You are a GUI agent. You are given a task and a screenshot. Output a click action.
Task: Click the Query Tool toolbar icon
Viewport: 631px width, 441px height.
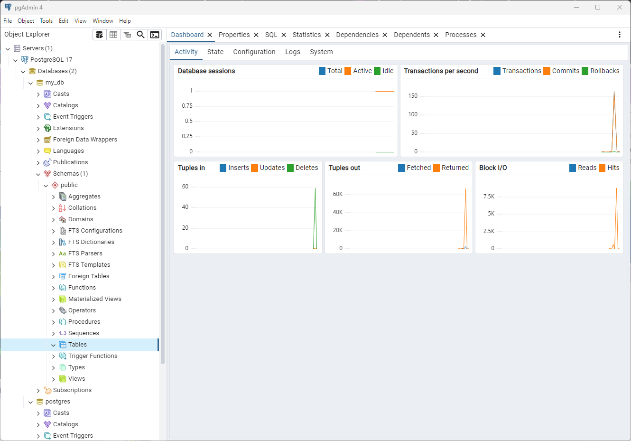100,35
